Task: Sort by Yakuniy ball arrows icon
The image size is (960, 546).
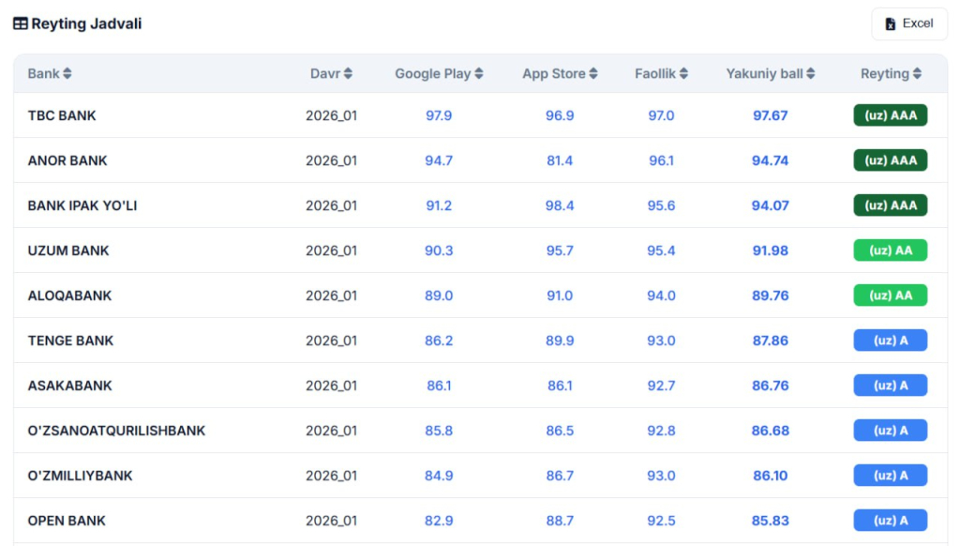Action: [811, 74]
